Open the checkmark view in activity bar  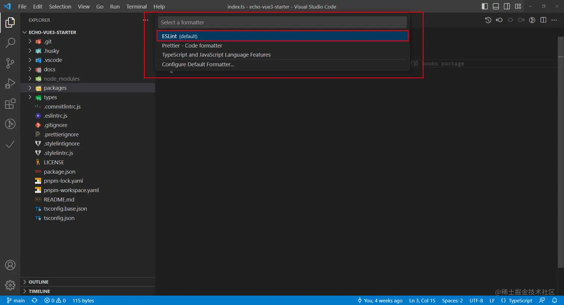pyautogui.click(x=10, y=144)
